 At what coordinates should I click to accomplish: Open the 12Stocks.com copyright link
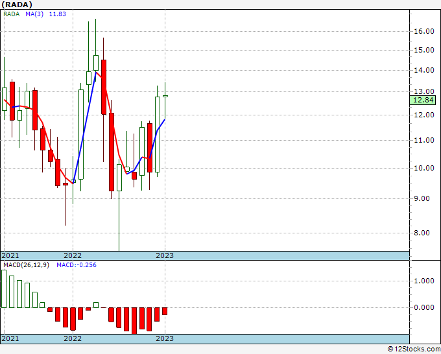[x=414, y=349]
